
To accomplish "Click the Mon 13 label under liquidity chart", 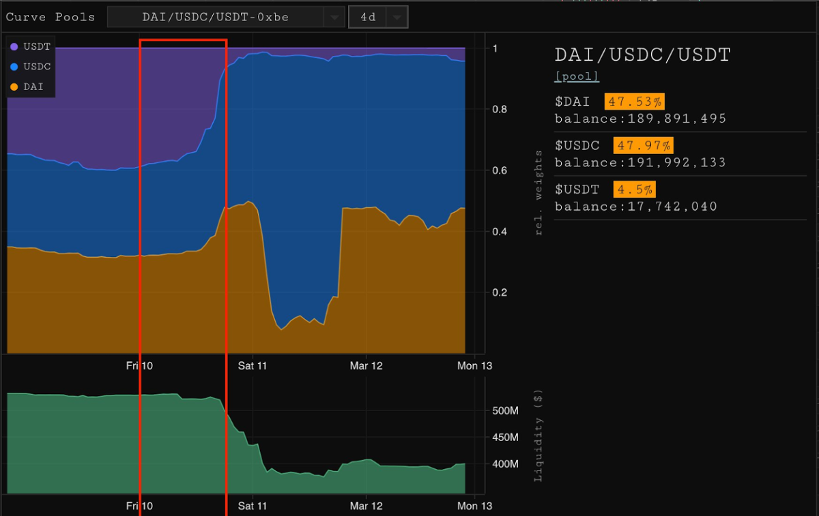I will point(475,506).
